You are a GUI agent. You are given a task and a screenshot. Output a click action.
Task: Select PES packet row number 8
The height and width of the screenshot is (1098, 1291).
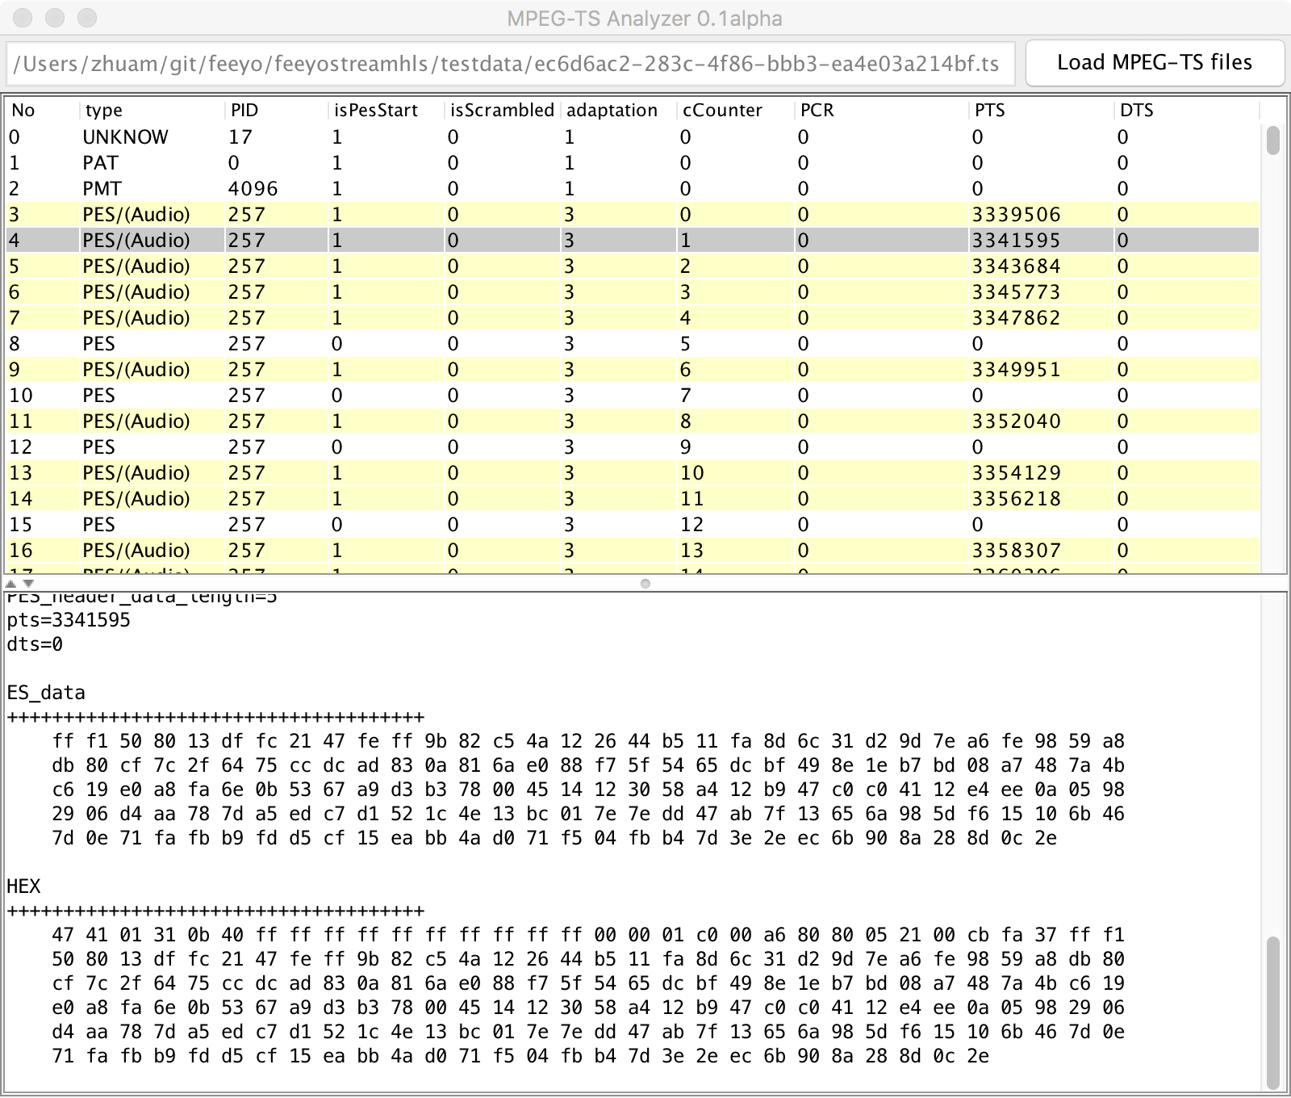click(633, 344)
